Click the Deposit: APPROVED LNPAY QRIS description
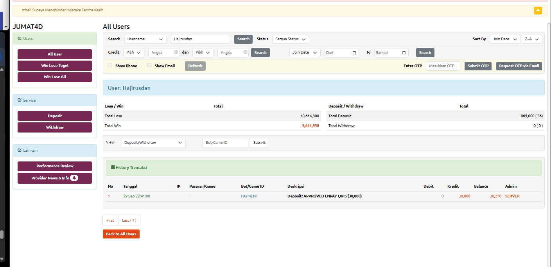Viewport: 551px width, 267px height. pyautogui.click(x=325, y=196)
